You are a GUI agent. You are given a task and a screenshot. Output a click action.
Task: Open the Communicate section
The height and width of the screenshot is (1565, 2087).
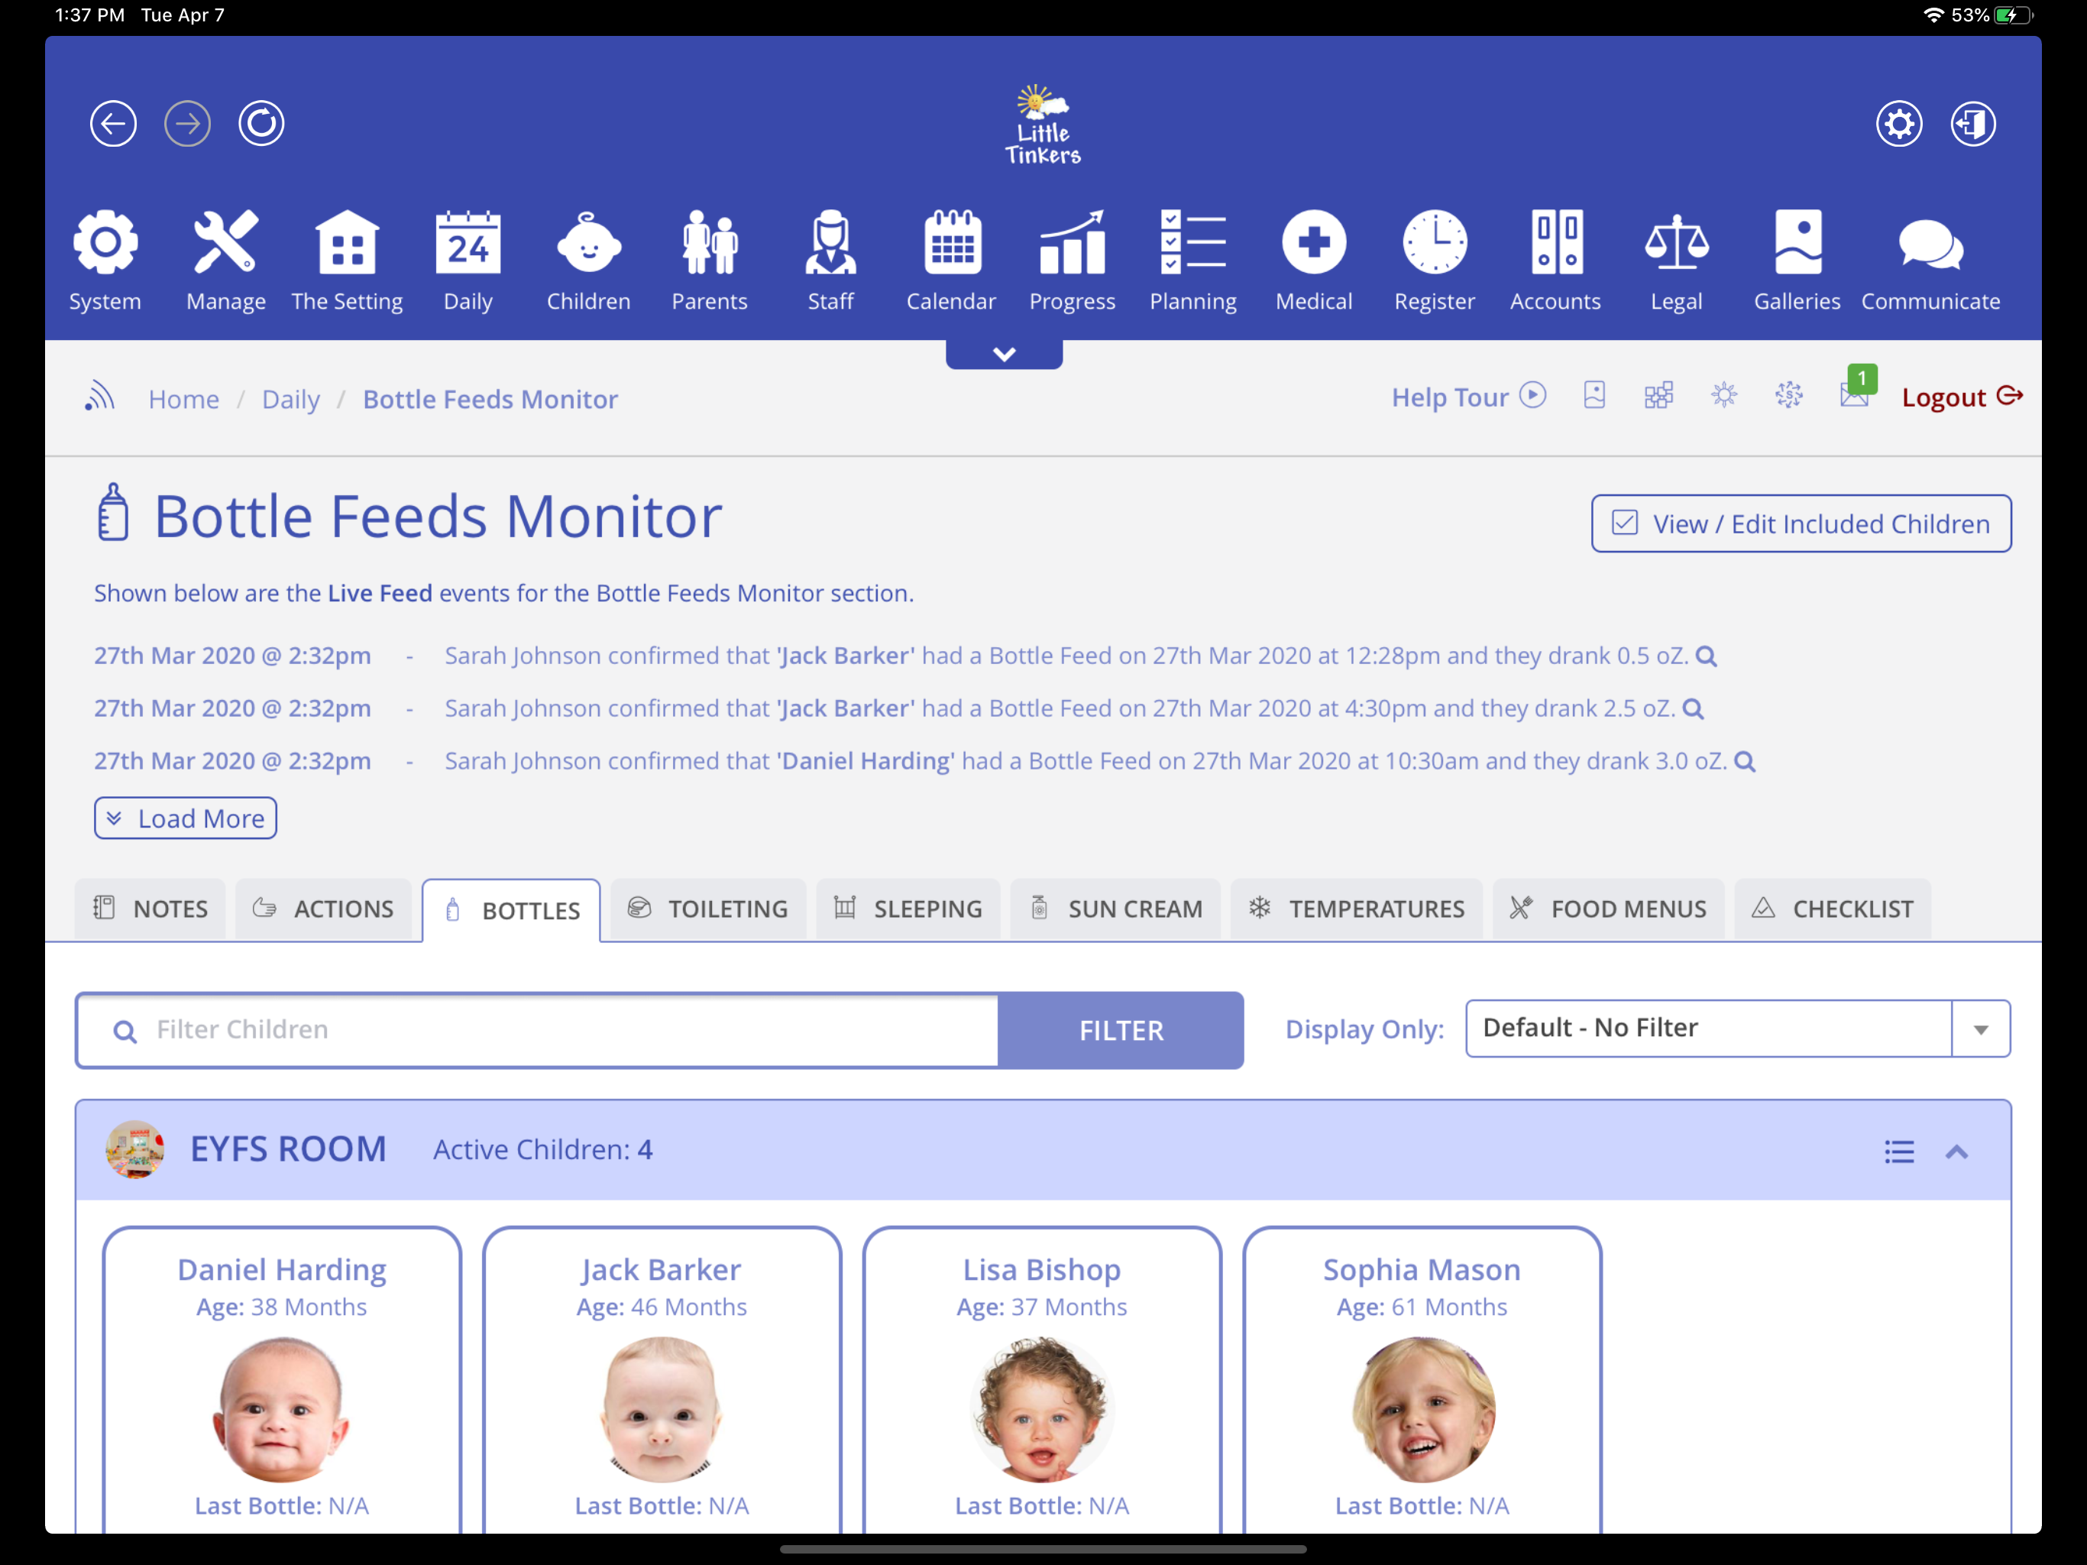(1930, 261)
